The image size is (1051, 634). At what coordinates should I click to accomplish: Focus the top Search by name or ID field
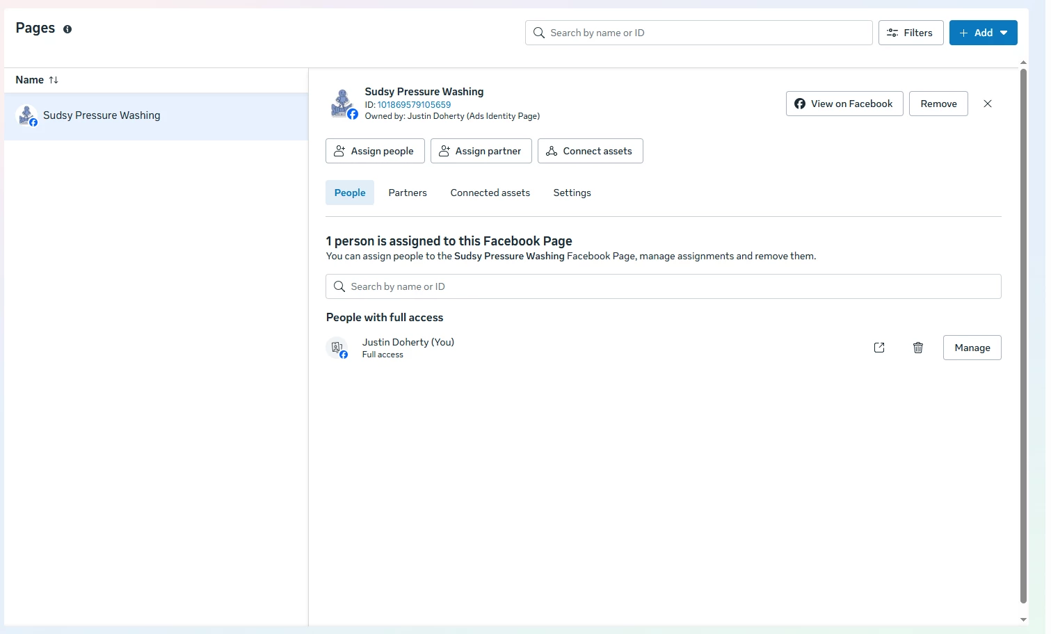click(x=698, y=33)
